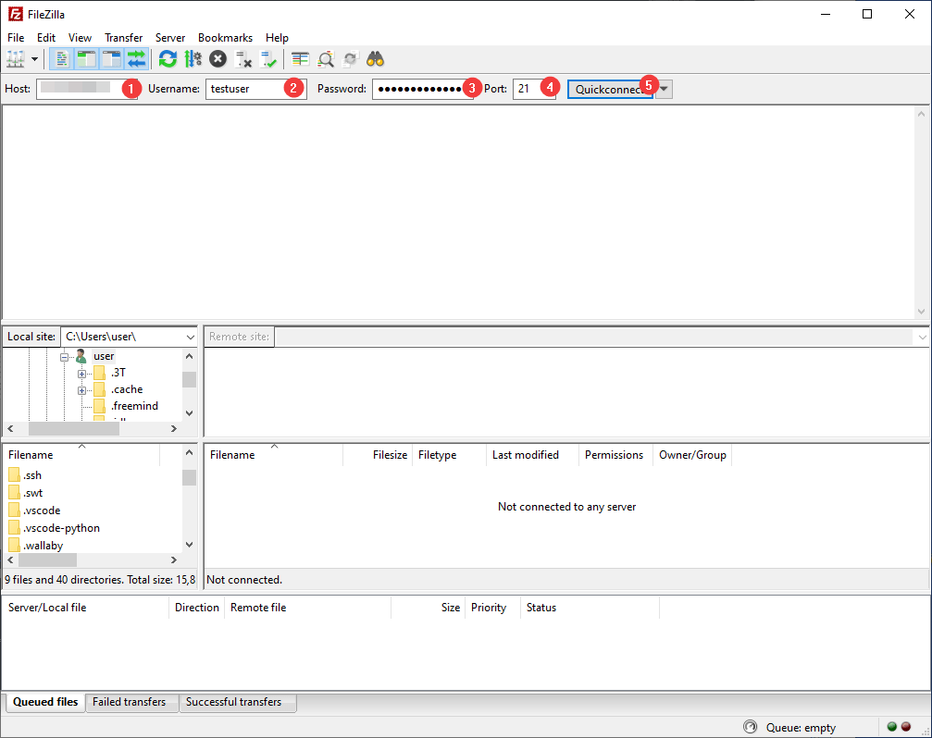Screen dimensions: 932x738
Task: Click the red activity indicator light
Action: (x=906, y=727)
